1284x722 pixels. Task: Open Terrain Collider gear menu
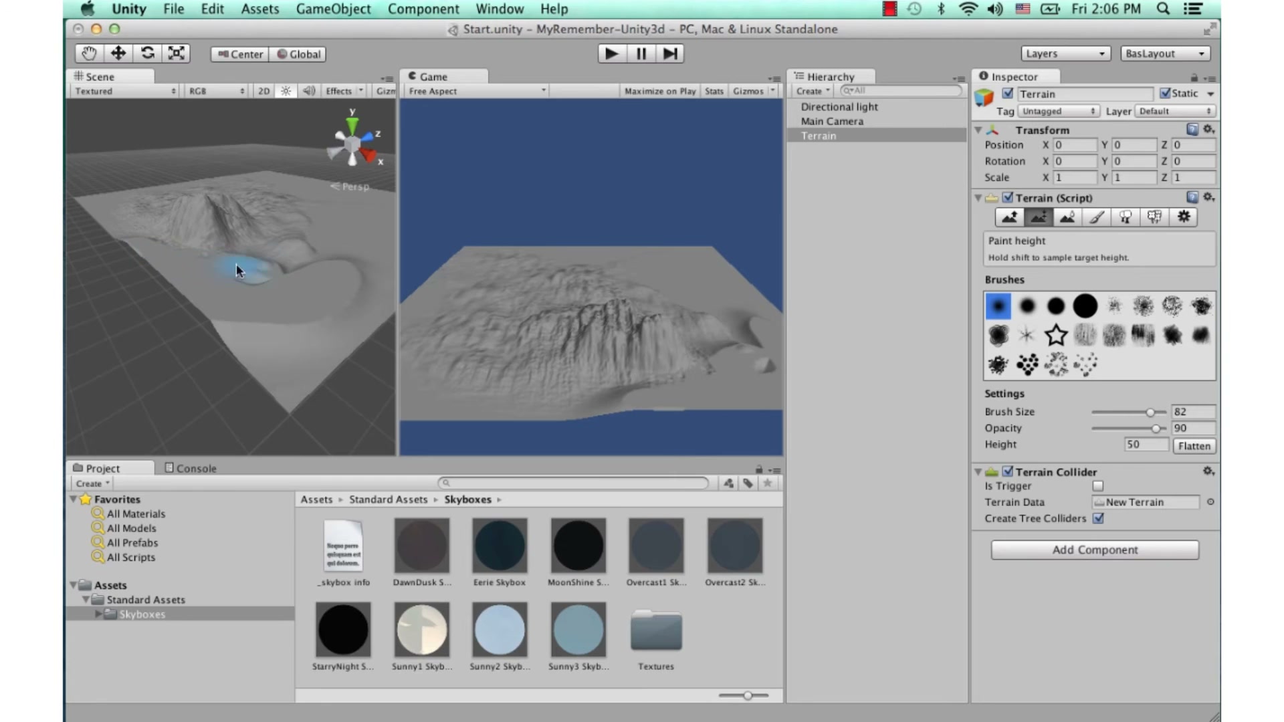[x=1208, y=471]
